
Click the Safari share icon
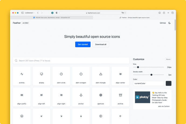click(164, 13)
